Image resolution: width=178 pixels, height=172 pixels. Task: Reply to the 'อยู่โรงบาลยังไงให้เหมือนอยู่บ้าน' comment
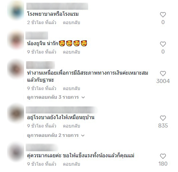click(71, 126)
